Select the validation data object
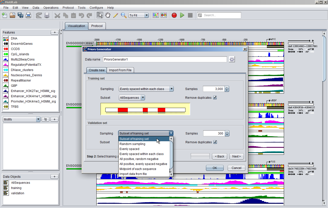Image resolution: width=328 pixels, height=208 pixels. coord(17,193)
